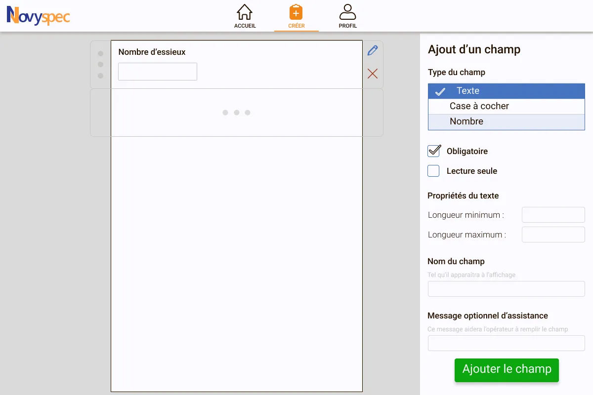Select Texte in the field type list
This screenshot has height=395, width=593.
(506, 91)
